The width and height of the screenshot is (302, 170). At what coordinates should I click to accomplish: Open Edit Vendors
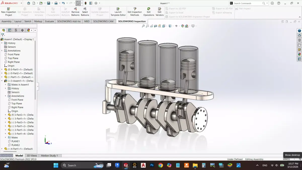point(160,12)
